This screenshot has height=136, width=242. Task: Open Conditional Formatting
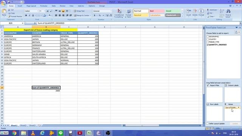119,13
